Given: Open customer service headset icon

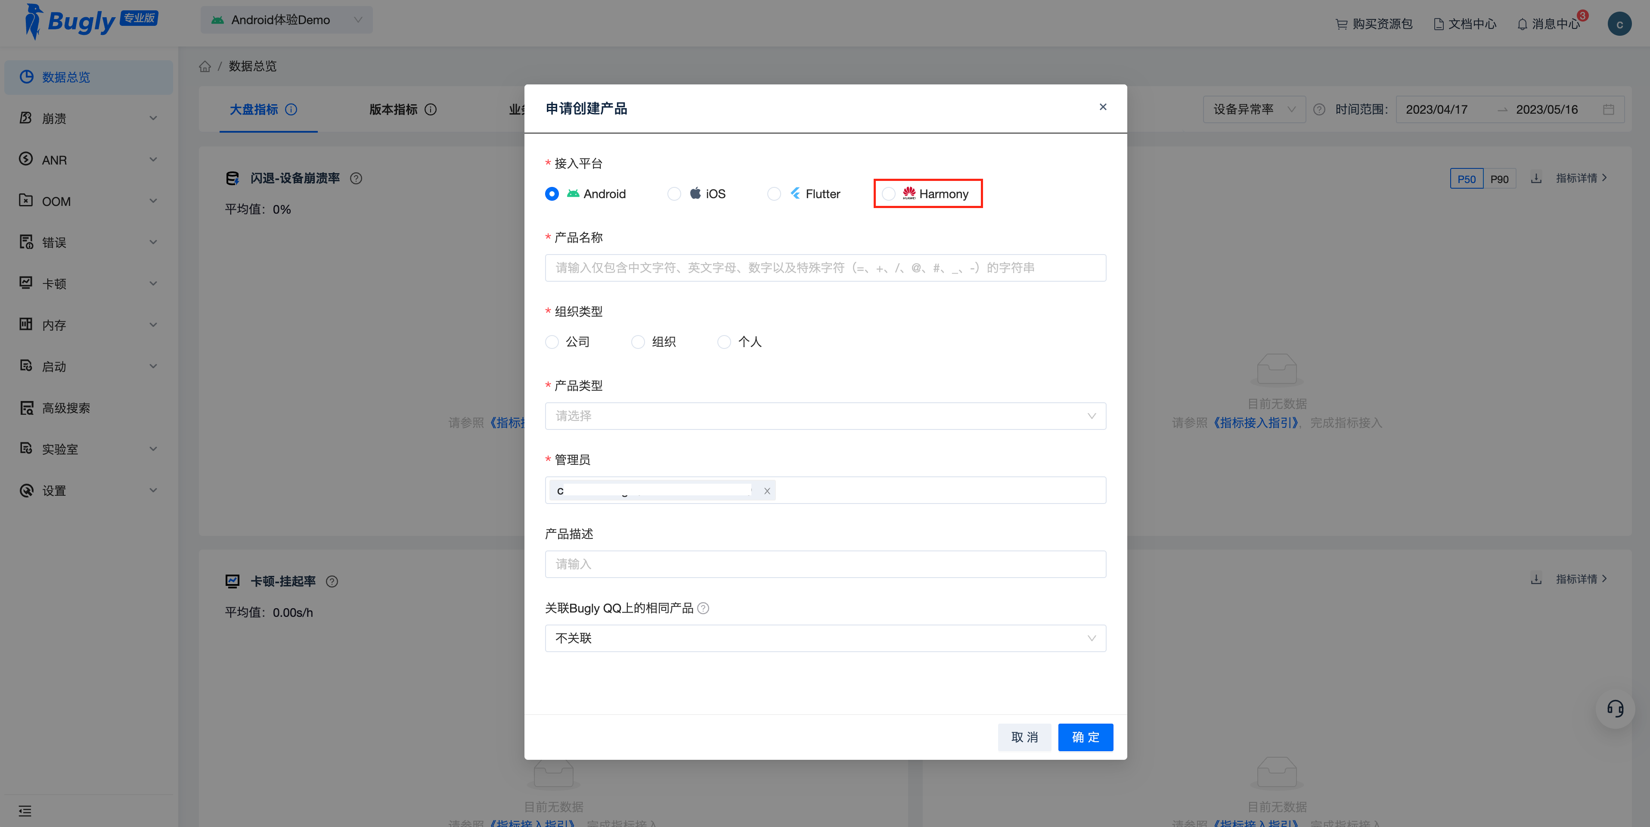Looking at the screenshot, I should [1616, 709].
